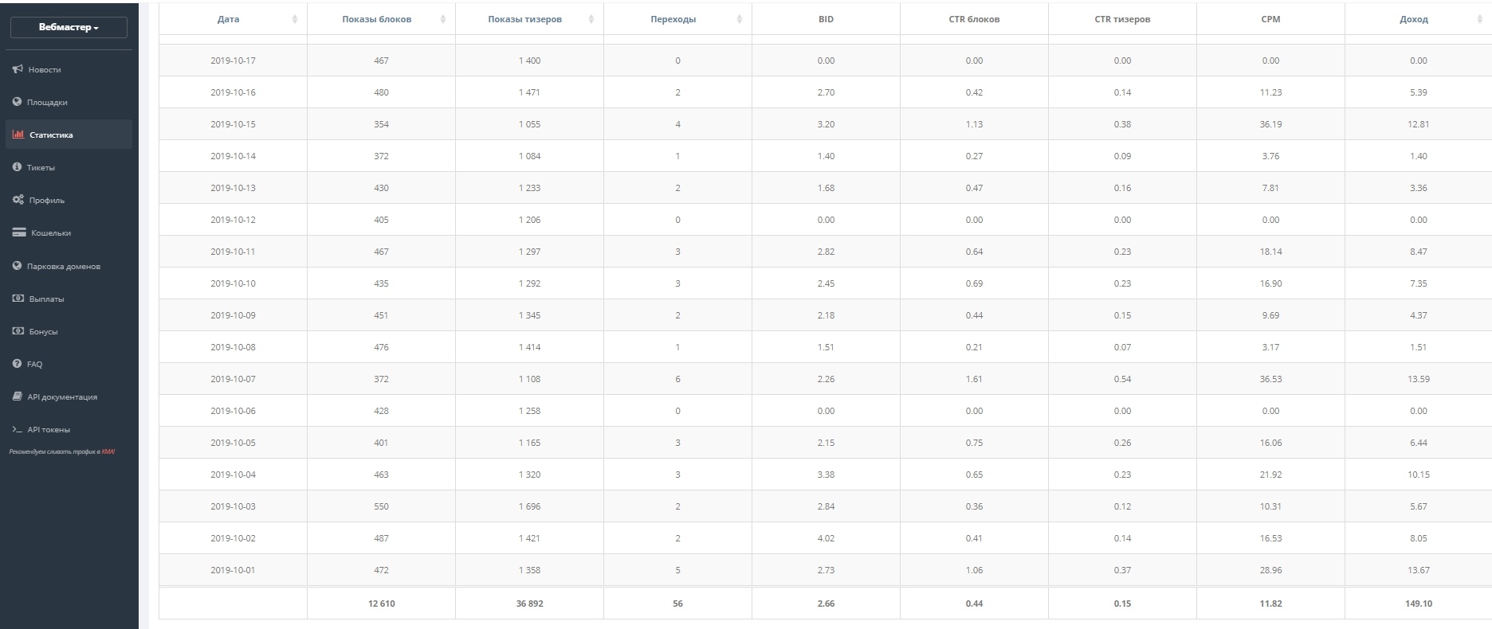Sort by Доход column sort arrows

[1479, 19]
